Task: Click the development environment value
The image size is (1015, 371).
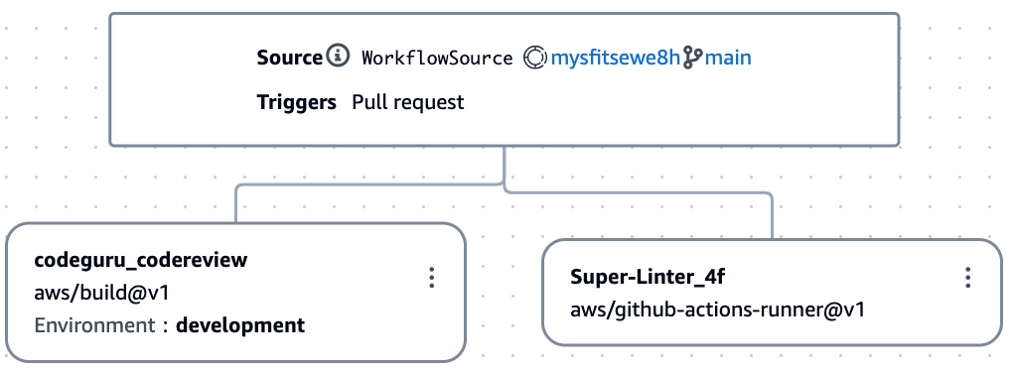Action: pos(240,325)
